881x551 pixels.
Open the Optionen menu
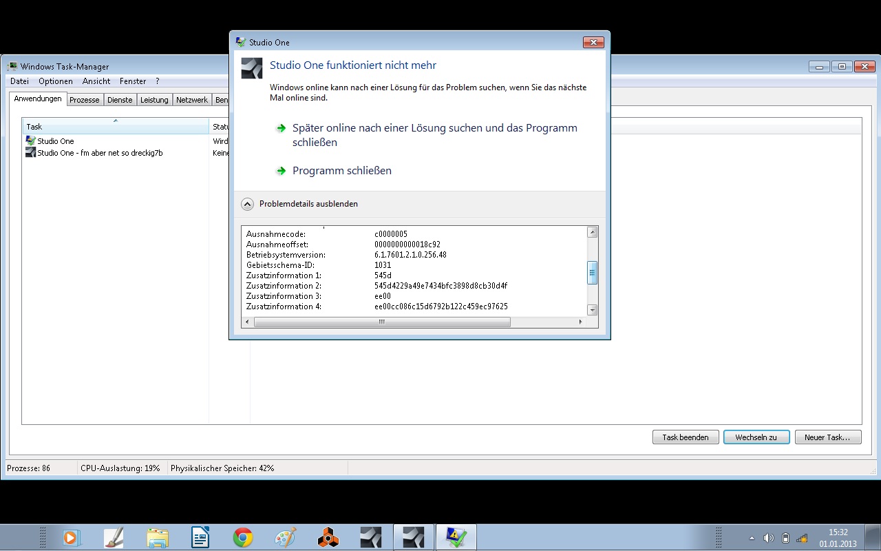click(56, 81)
